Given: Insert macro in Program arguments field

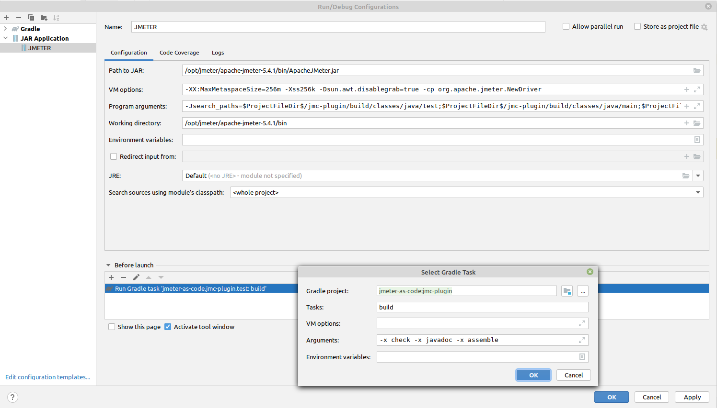Looking at the screenshot, I should point(687,106).
